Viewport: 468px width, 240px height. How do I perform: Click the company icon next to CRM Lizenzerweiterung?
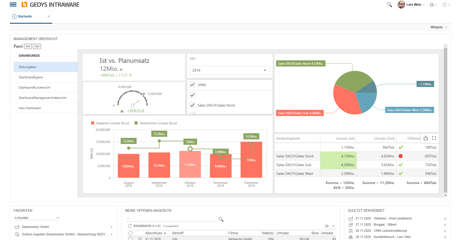pyautogui.click(x=351, y=231)
